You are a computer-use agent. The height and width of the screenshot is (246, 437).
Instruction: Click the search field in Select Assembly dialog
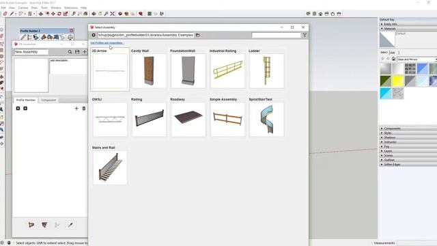pyautogui.click(x=276, y=35)
